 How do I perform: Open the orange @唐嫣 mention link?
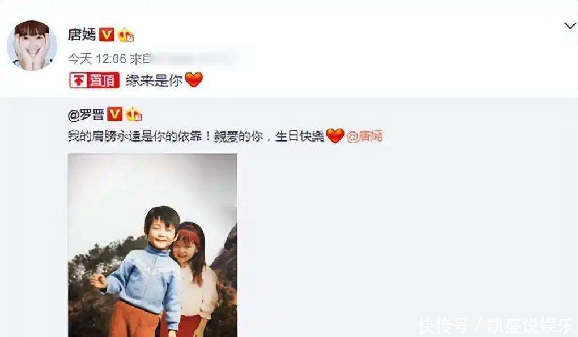coord(364,136)
